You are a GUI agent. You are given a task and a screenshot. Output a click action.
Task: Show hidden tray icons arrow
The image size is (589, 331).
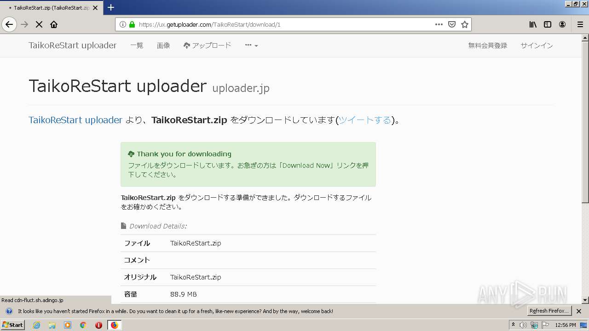513,325
